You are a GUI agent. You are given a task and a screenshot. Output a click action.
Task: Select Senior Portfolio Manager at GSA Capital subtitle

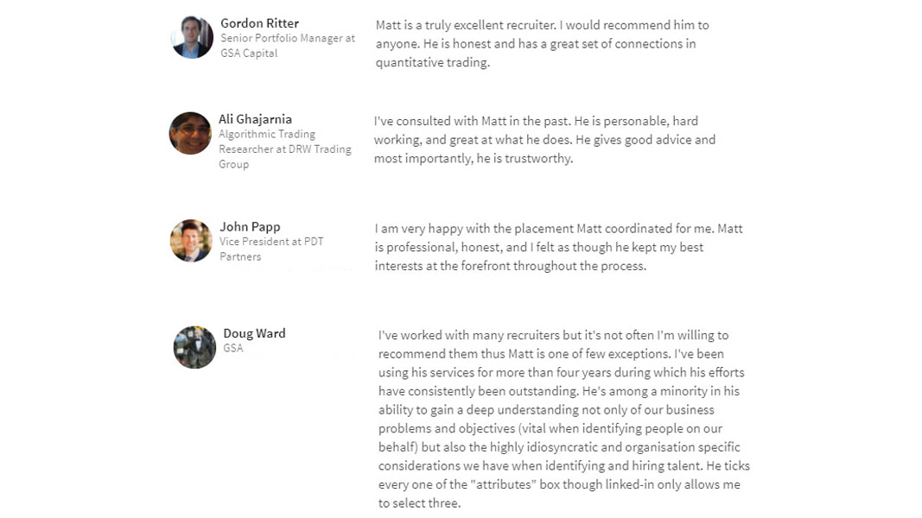click(288, 45)
